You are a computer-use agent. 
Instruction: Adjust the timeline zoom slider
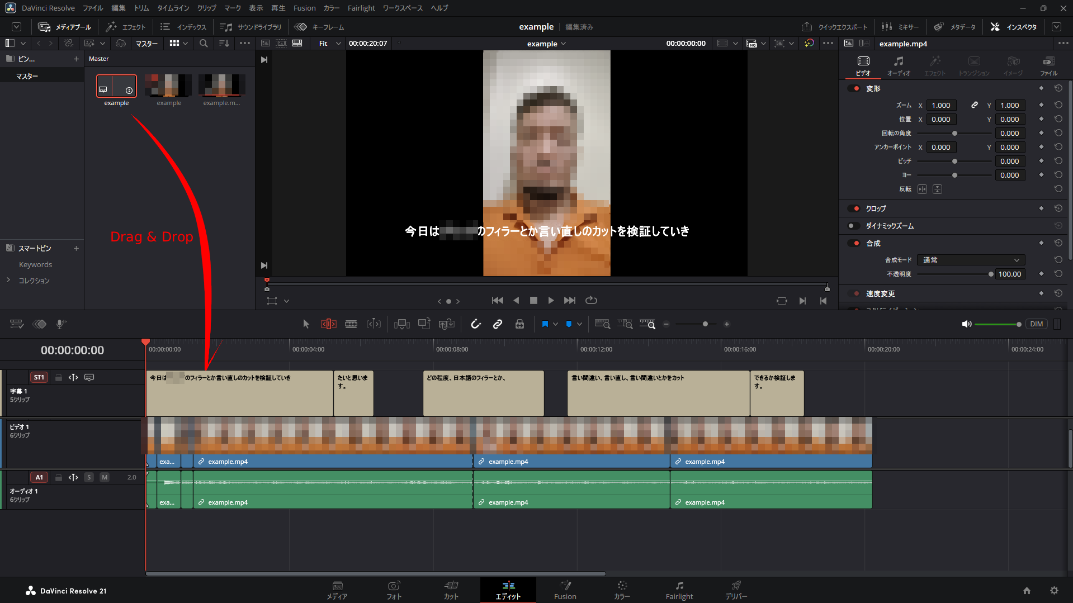pyautogui.click(x=697, y=324)
